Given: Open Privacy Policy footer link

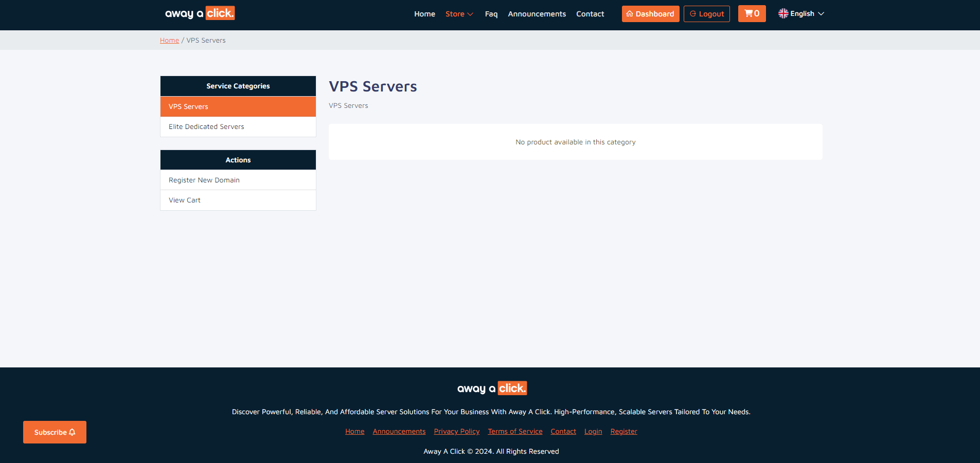Looking at the screenshot, I should click(x=456, y=432).
